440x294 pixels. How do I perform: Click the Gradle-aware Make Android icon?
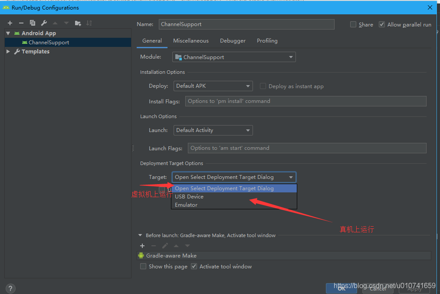(141, 255)
